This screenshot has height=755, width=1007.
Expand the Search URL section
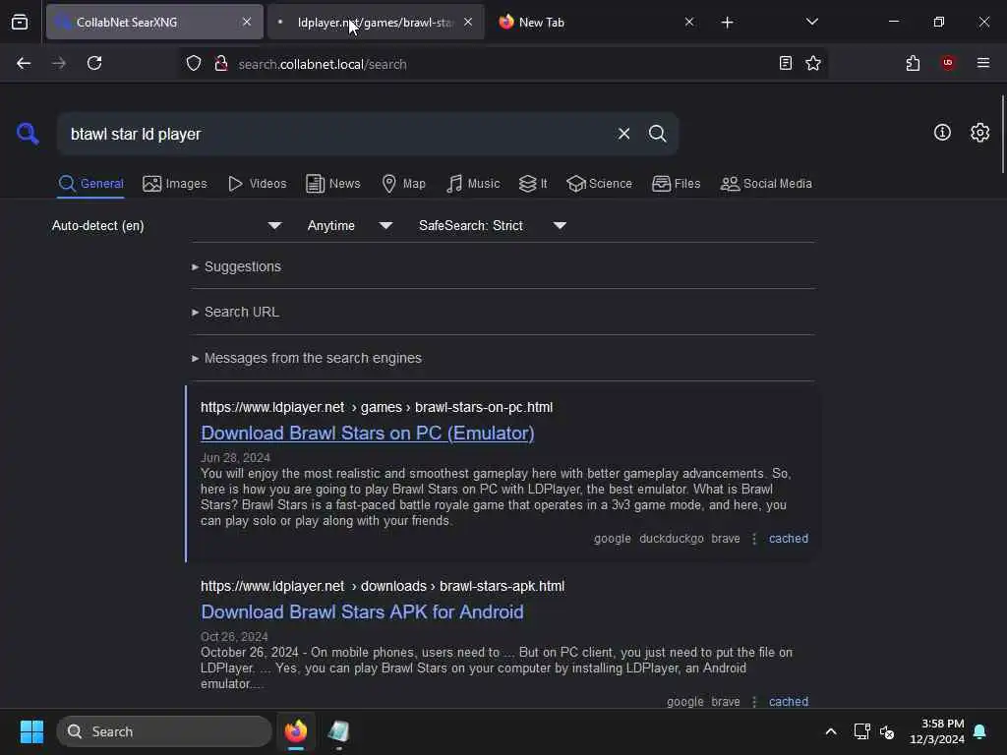click(x=235, y=312)
